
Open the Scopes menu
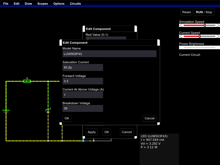pyautogui.click(x=43, y=4)
